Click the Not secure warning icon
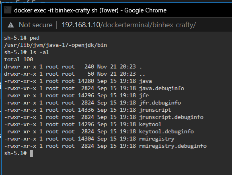The width and height of the screenshot is (232, 175). click(10, 25)
